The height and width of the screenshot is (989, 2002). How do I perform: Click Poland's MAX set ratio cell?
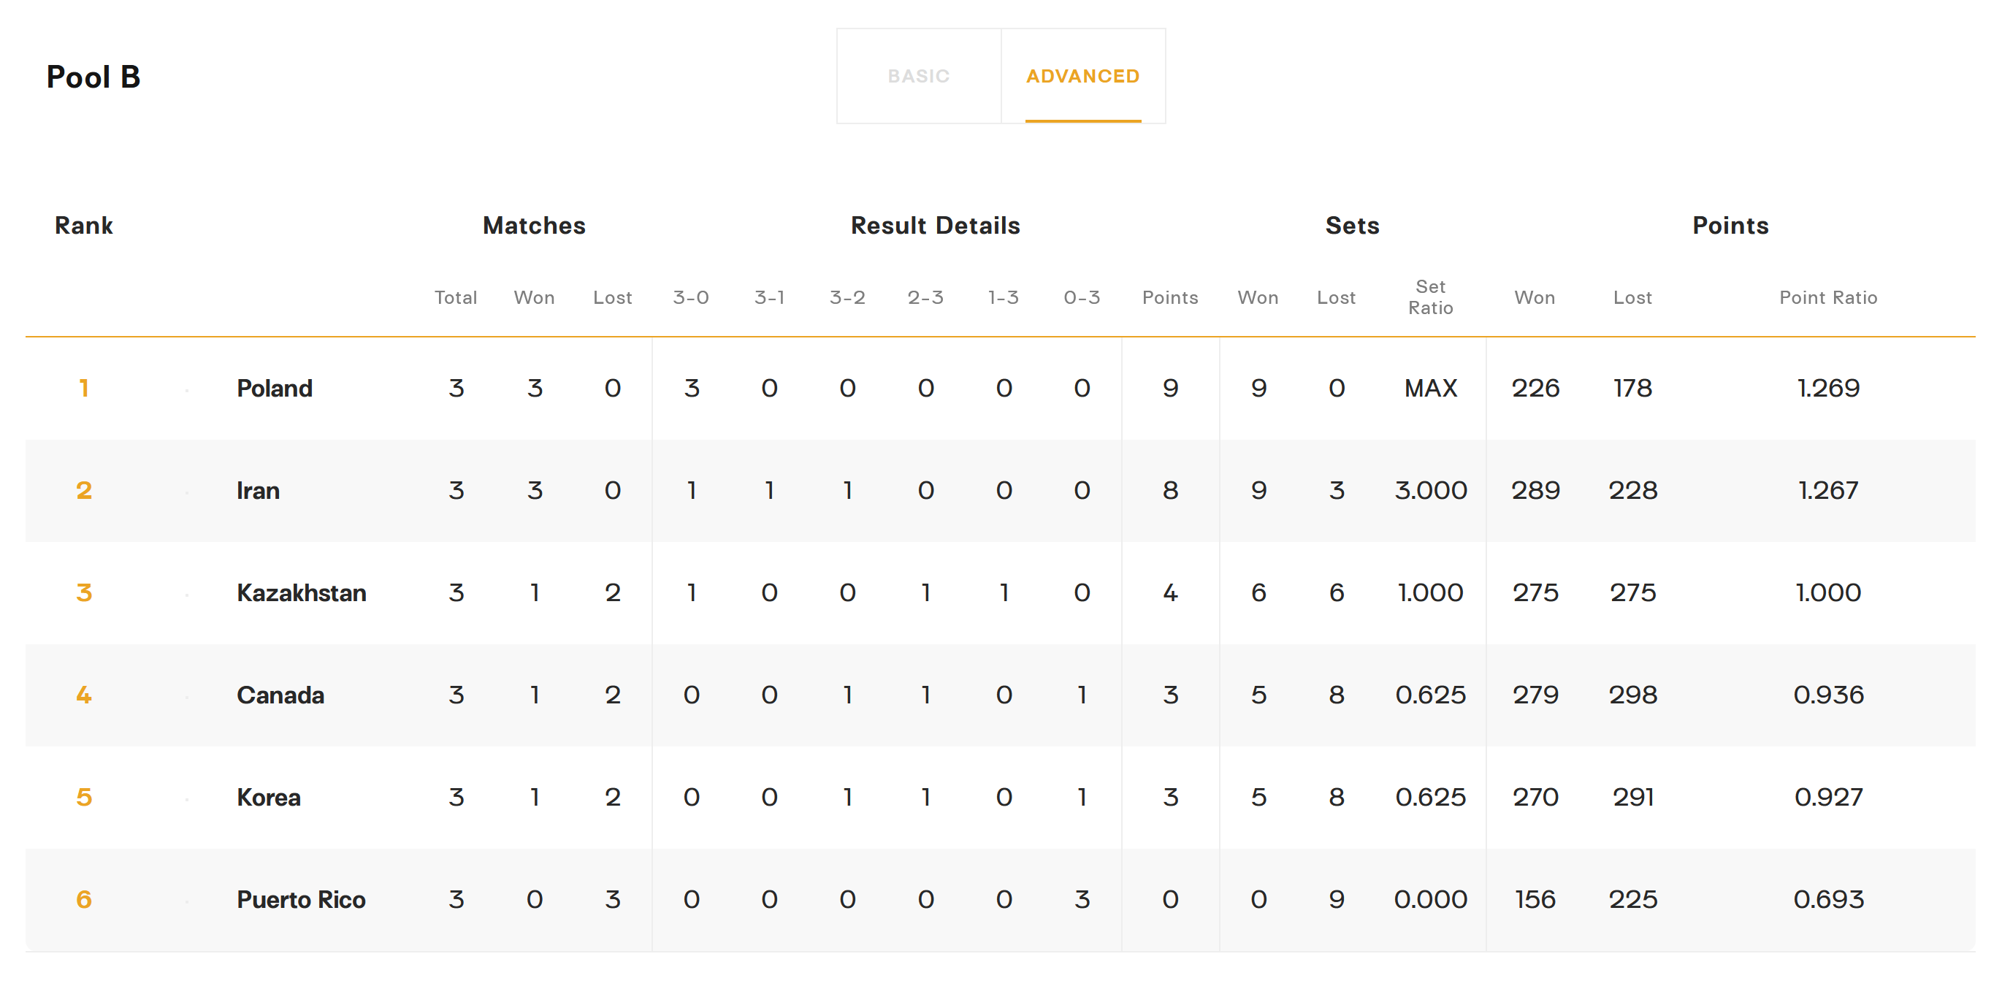(1430, 388)
